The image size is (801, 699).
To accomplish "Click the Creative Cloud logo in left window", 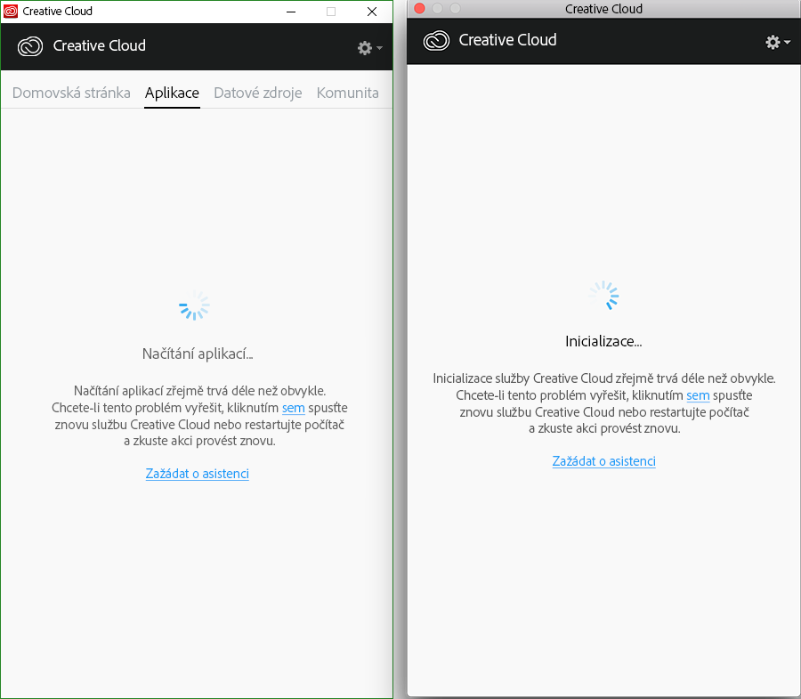I will (29, 45).
